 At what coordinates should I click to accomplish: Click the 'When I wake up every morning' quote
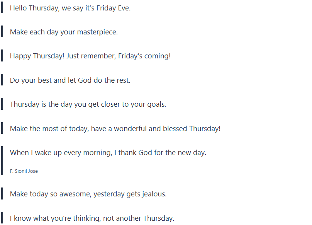click(108, 153)
